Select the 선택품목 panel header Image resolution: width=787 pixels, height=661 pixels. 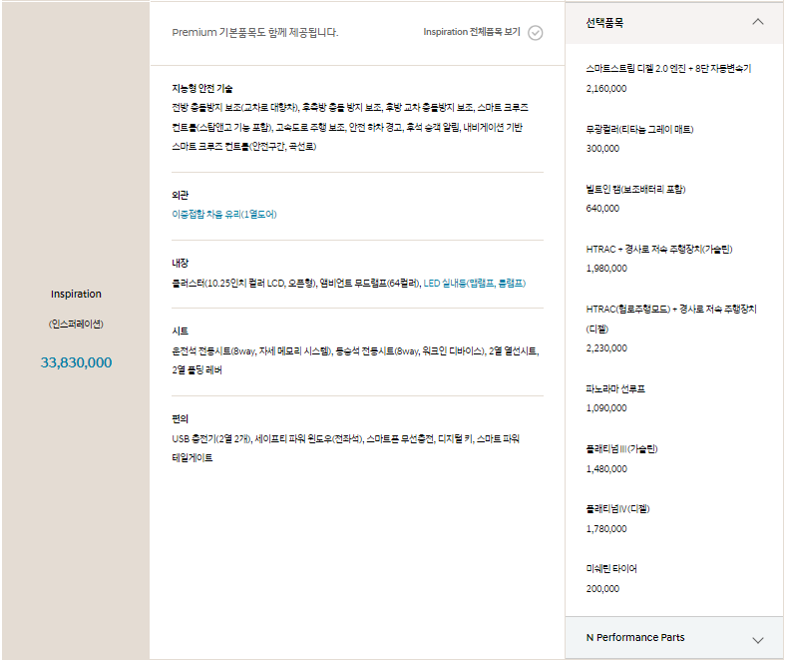click(x=674, y=23)
